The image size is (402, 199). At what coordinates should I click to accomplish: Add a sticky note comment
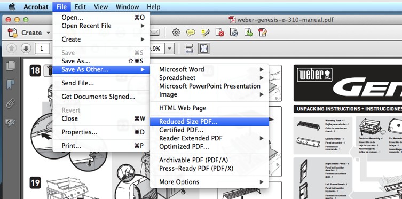point(191,33)
